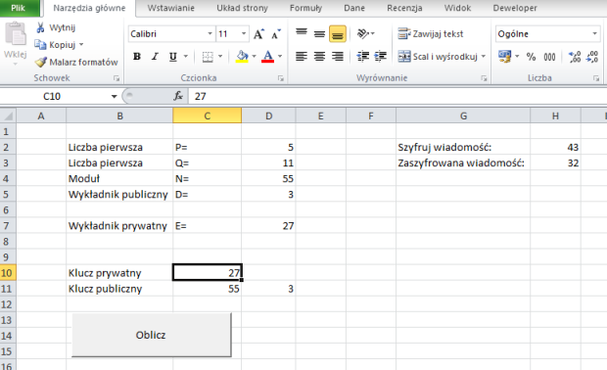
Task: Open the Name Box dropdown arrow
Action: [x=114, y=96]
